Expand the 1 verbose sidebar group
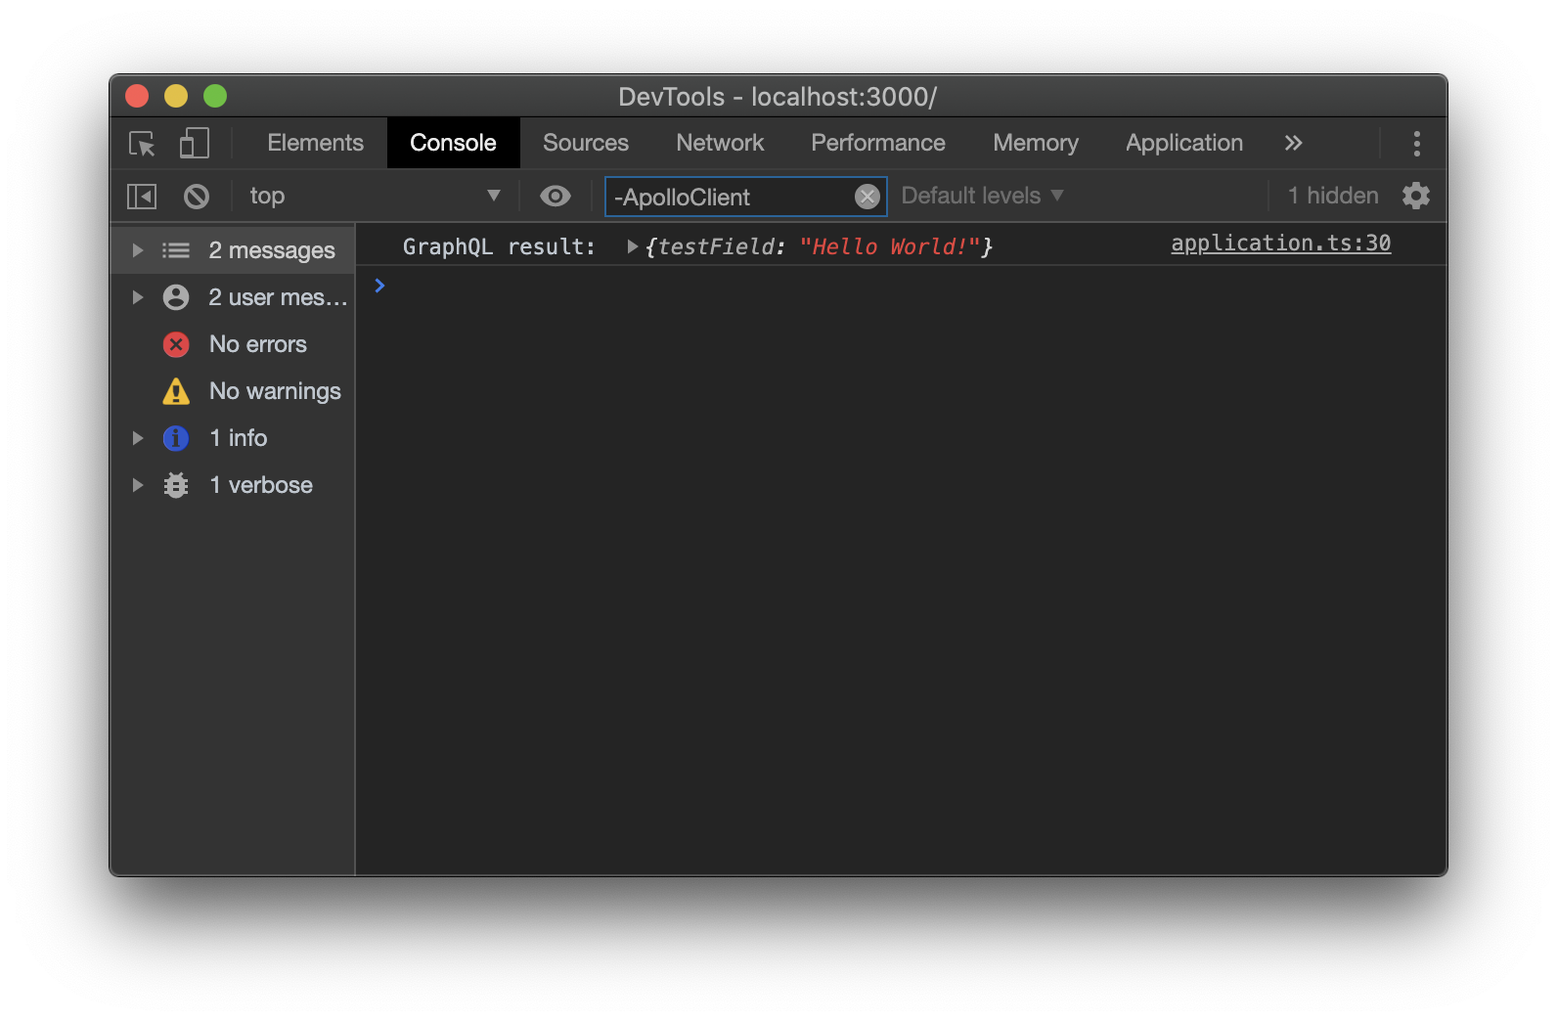 click(138, 485)
